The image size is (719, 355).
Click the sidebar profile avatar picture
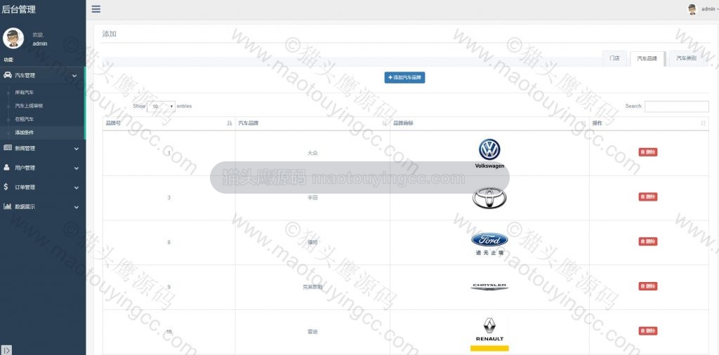[x=13, y=38]
